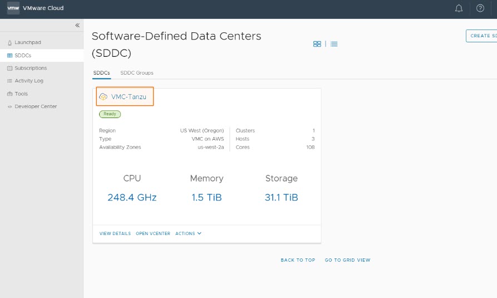
Task: Click the Developer Center code icon
Action: point(9,106)
